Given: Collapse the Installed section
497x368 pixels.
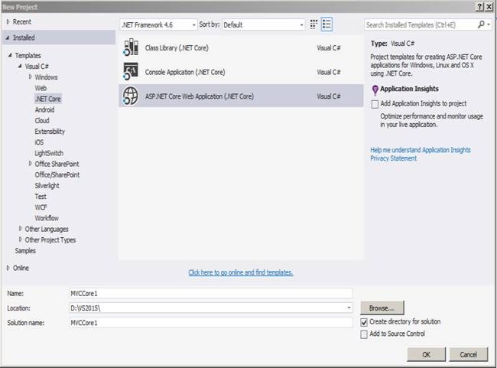Looking at the screenshot, I should click(8, 37).
